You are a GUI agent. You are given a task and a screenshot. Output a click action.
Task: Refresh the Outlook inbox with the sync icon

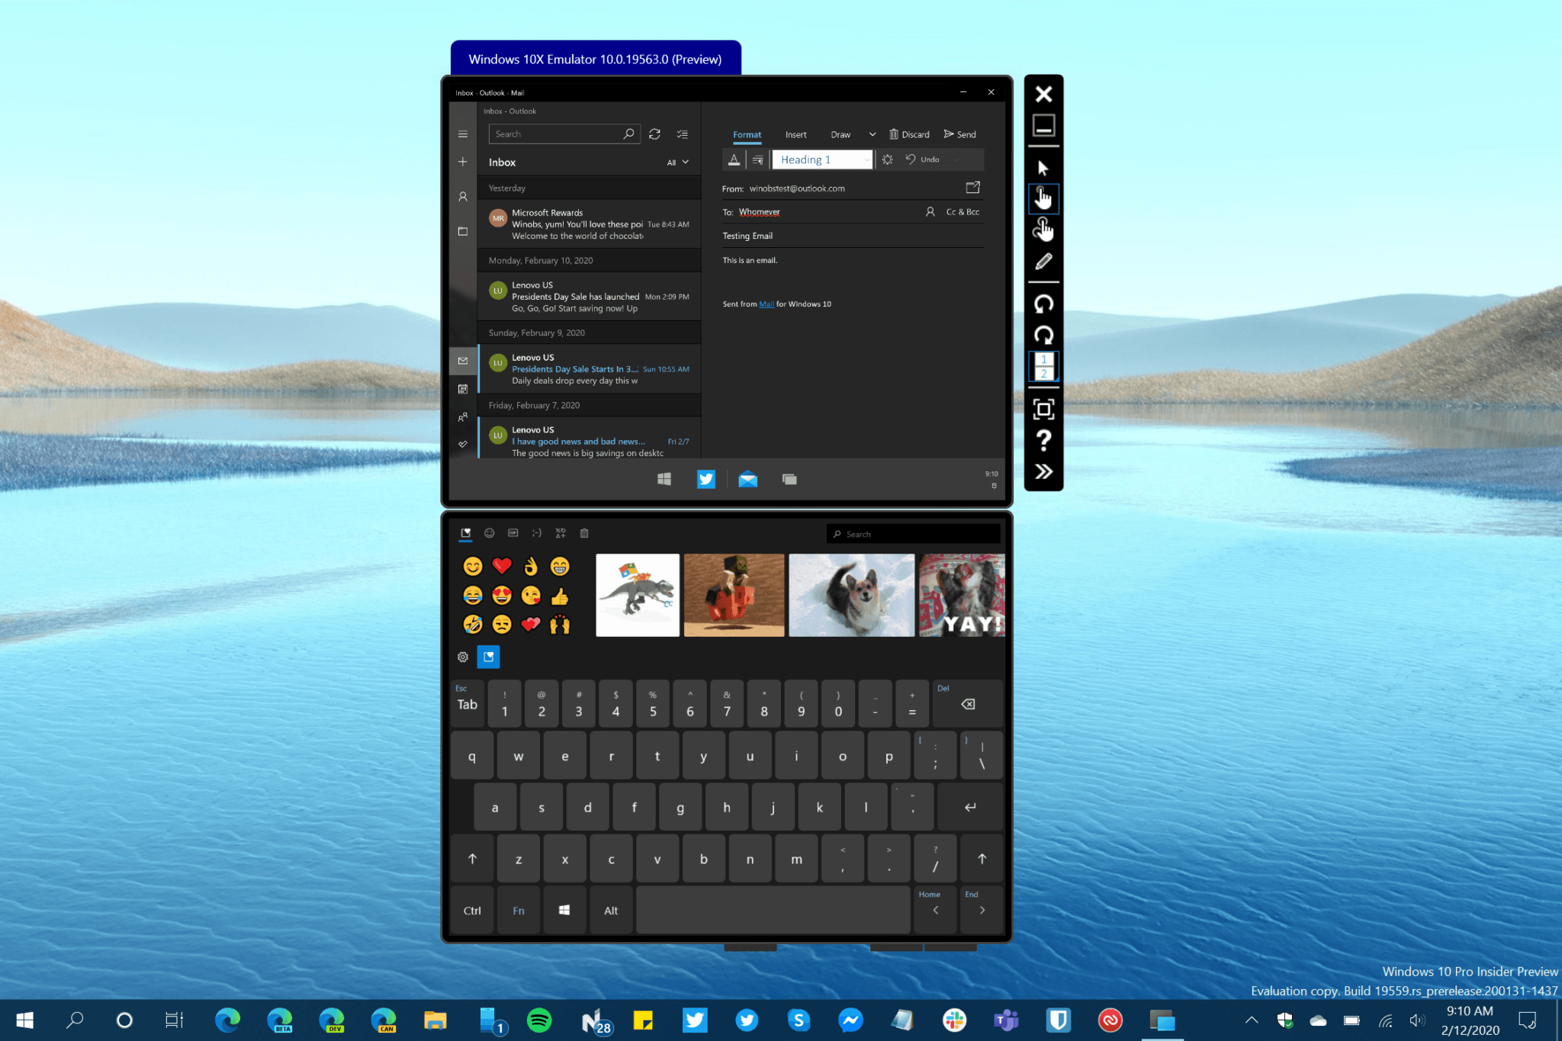point(654,133)
